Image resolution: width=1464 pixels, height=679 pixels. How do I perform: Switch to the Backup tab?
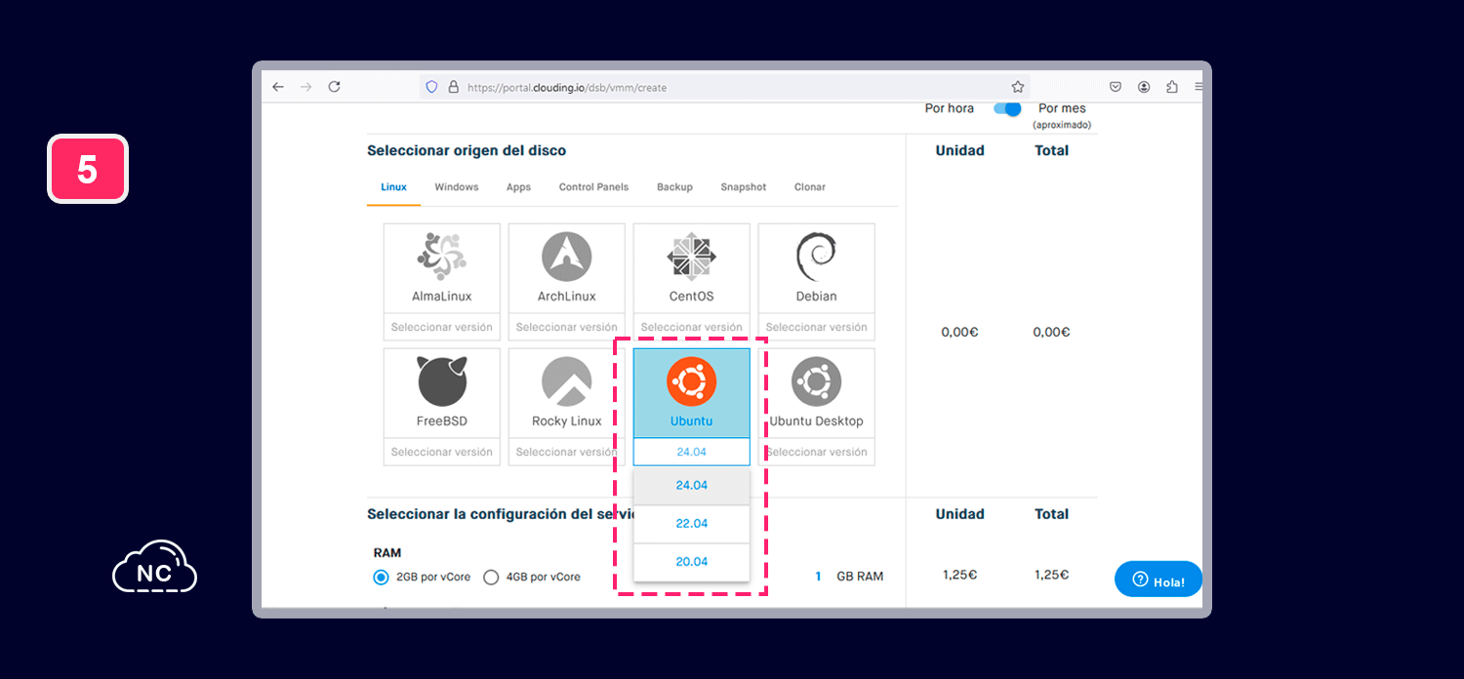tap(674, 186)
